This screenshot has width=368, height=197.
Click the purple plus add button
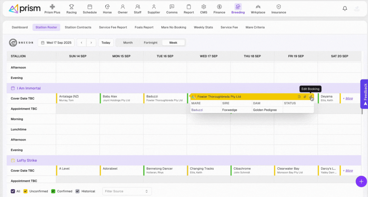coord(361,182)
